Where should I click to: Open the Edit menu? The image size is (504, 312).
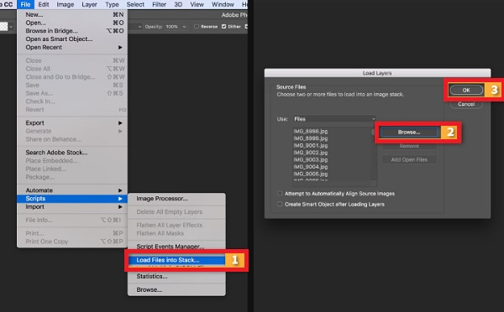pyautogui.click(x=44, y=4)
